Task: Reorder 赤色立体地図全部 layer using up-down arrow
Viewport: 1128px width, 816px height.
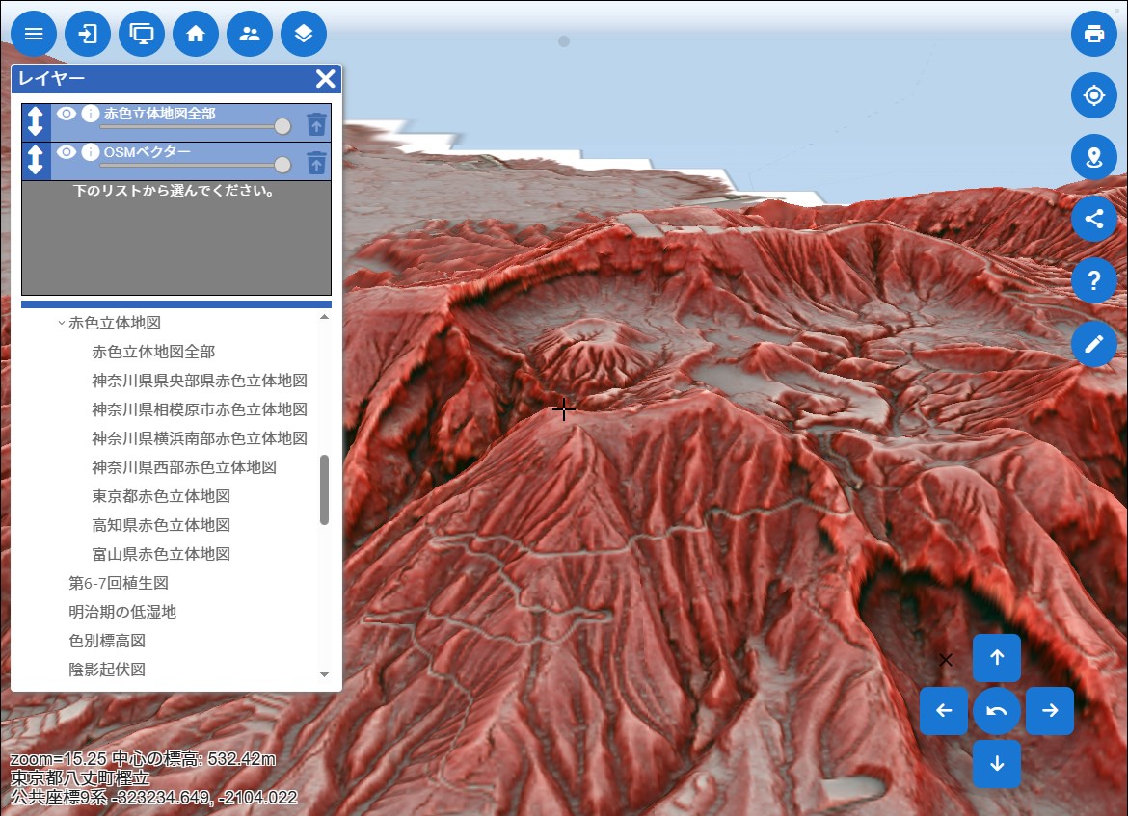Action: coord(36,122)
